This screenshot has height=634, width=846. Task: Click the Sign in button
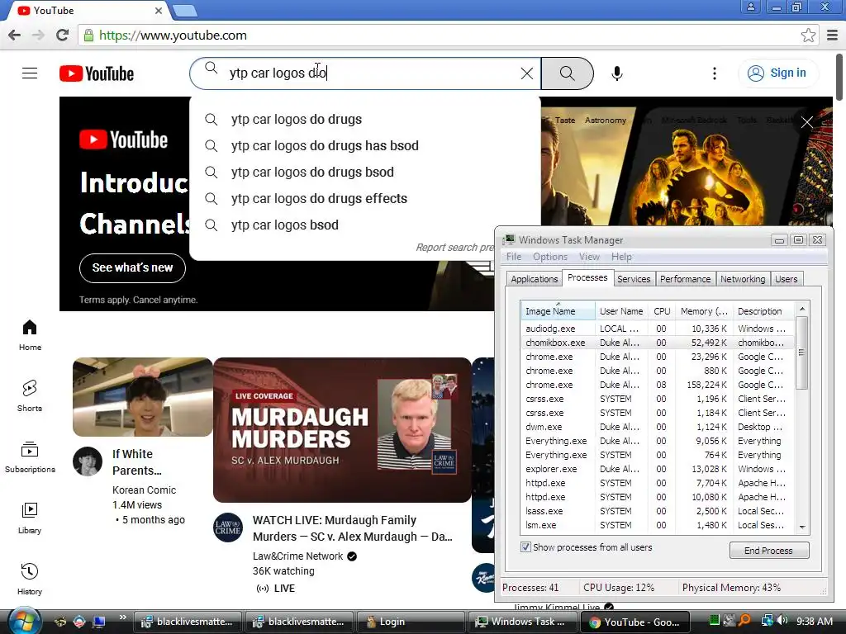(x=777, y=73)
